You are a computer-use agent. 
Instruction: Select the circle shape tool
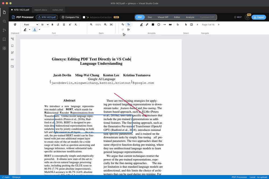pos(159,24)
